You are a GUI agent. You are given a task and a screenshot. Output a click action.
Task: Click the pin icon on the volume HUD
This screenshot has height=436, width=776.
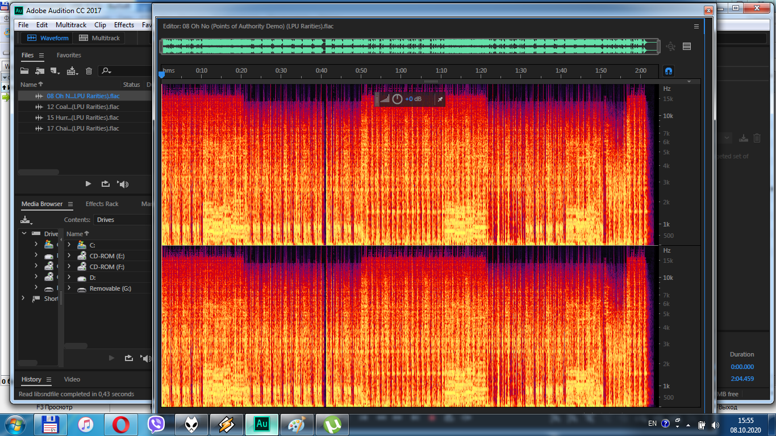click(x=439, y=99)
